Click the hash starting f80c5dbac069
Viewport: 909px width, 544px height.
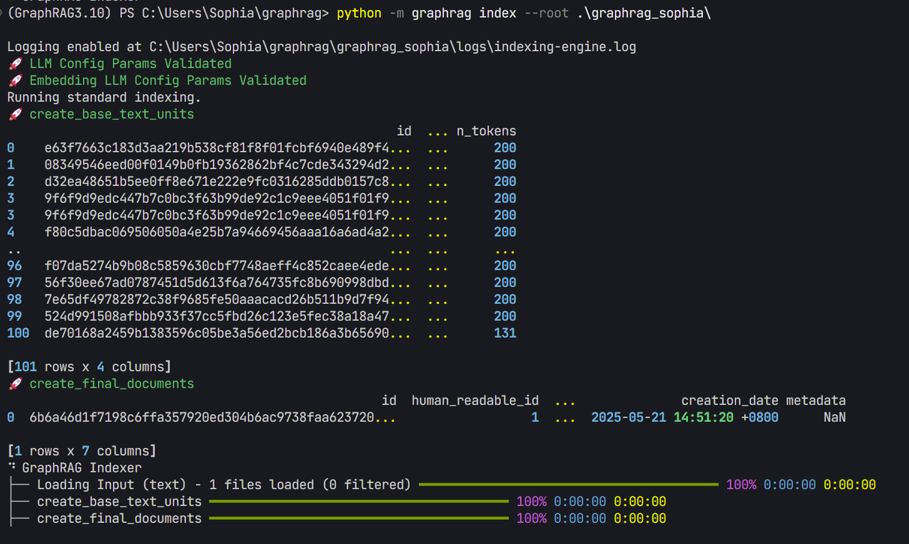point(228,232)
